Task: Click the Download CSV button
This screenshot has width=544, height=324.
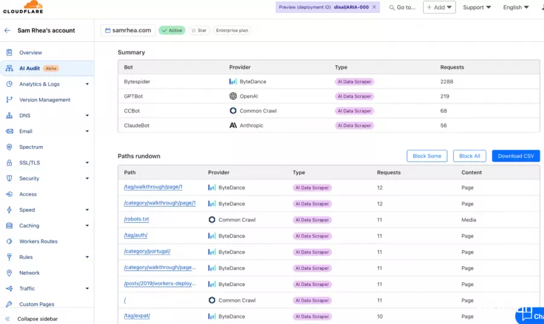Action: click(x=516, y=156)
